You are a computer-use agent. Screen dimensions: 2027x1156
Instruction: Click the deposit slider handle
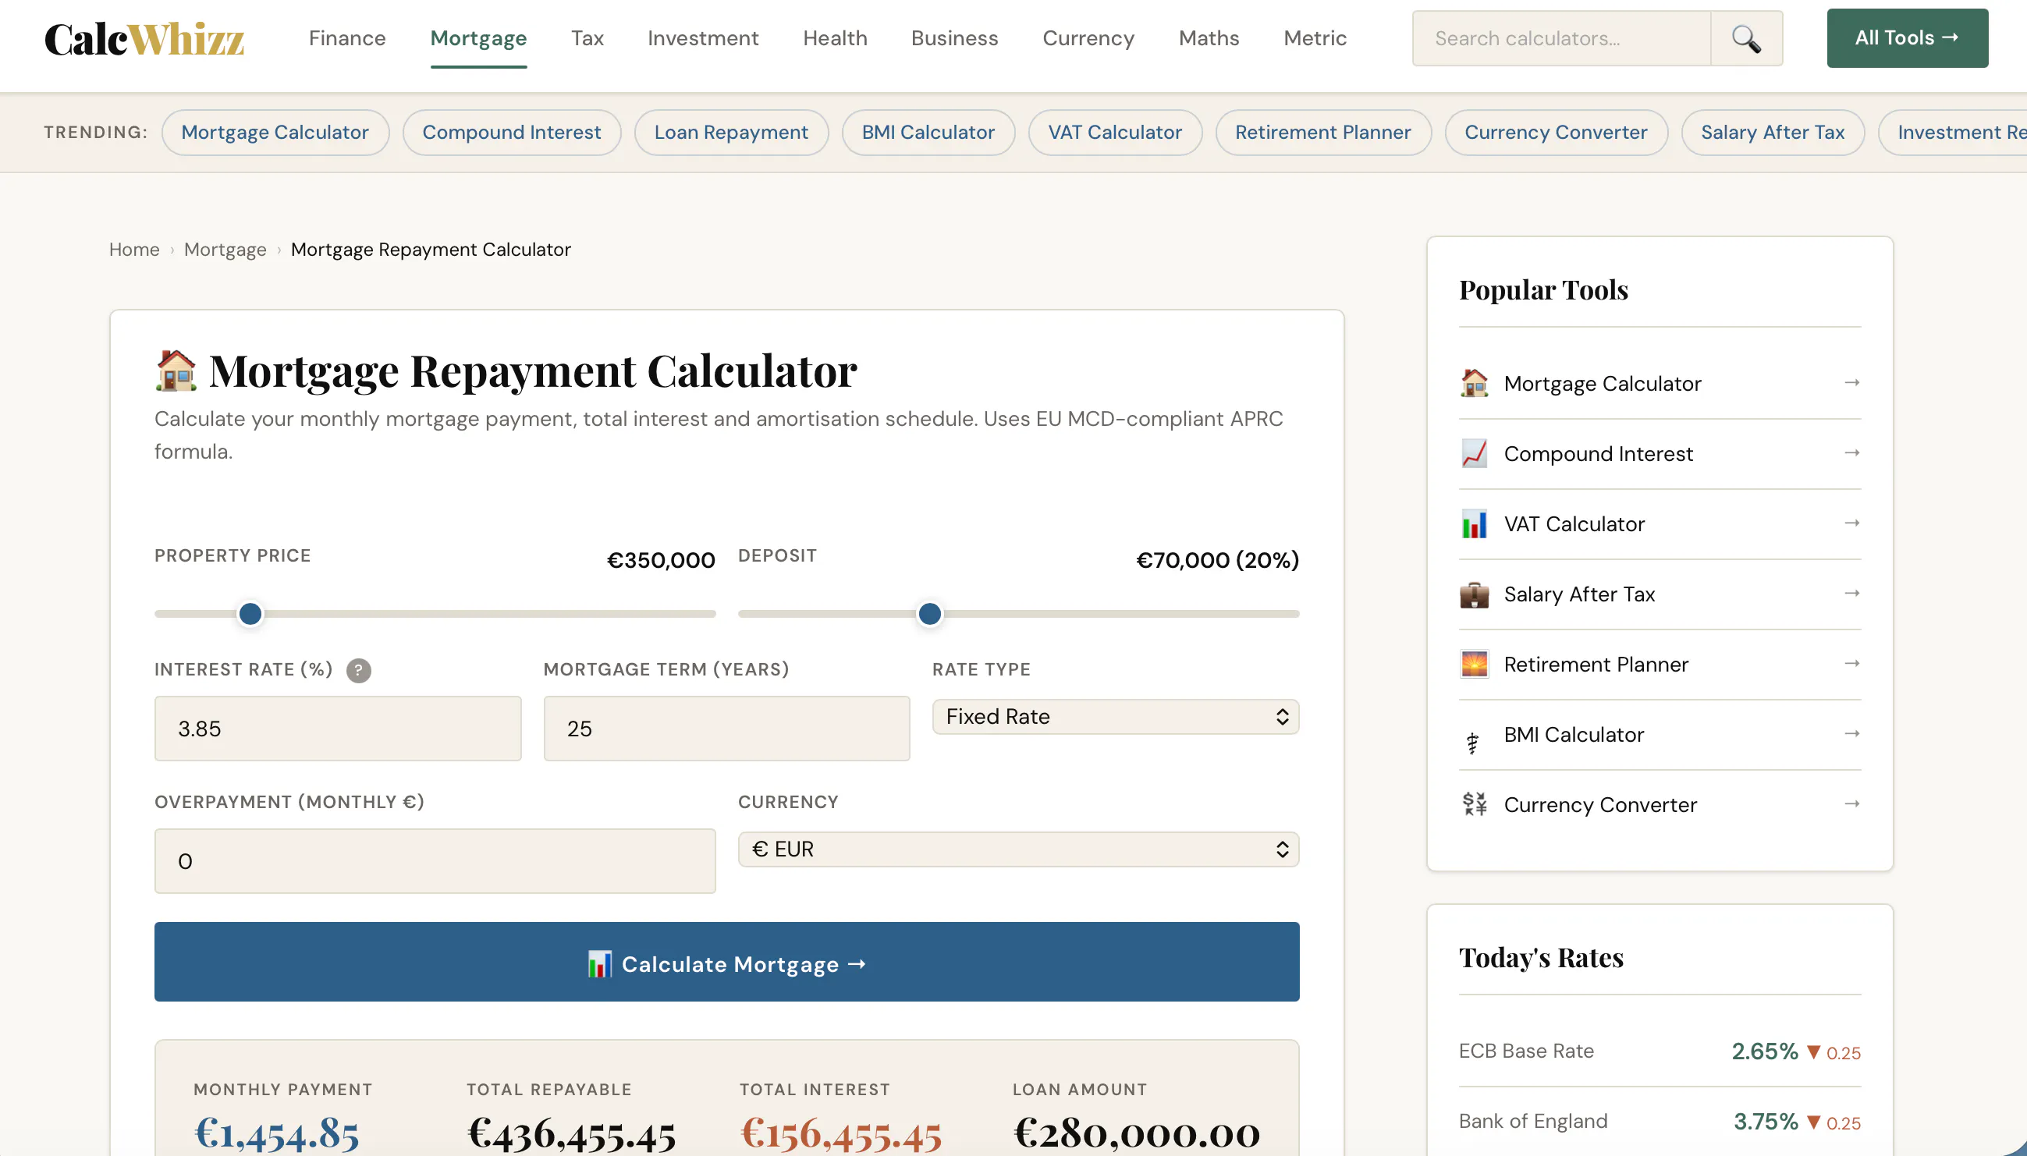tap(930, 614)
